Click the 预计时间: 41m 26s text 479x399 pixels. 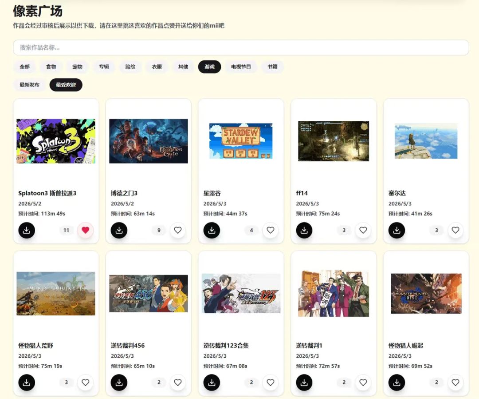(x=411, y=214)
